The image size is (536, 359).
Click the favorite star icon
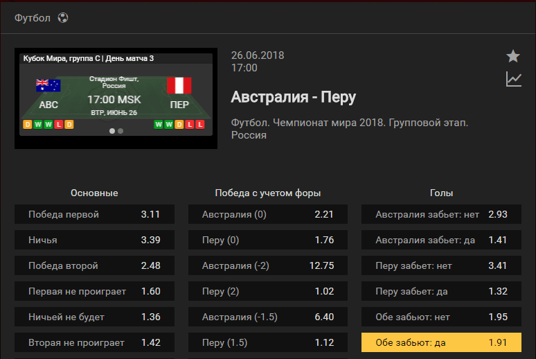click(513, 55)
